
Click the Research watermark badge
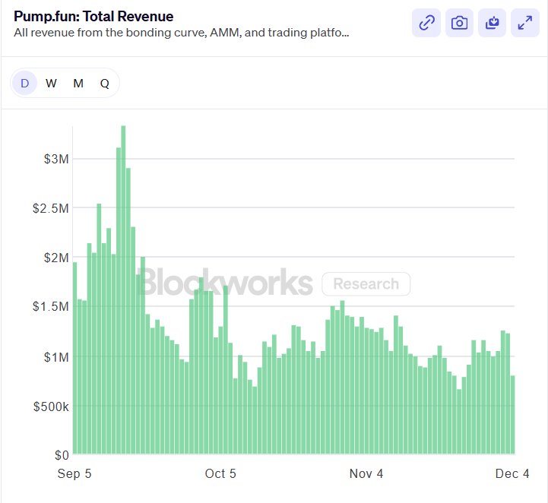[366, 284]
